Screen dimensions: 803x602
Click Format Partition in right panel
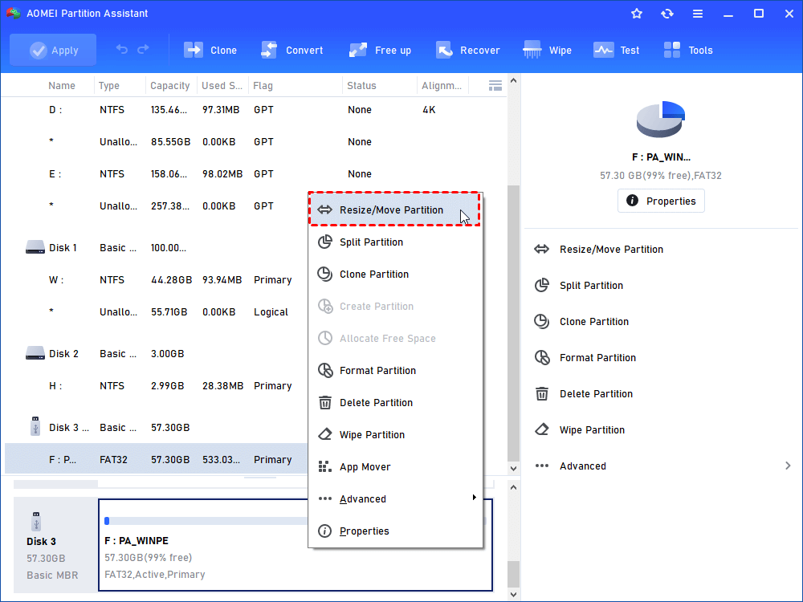point(585,357)
